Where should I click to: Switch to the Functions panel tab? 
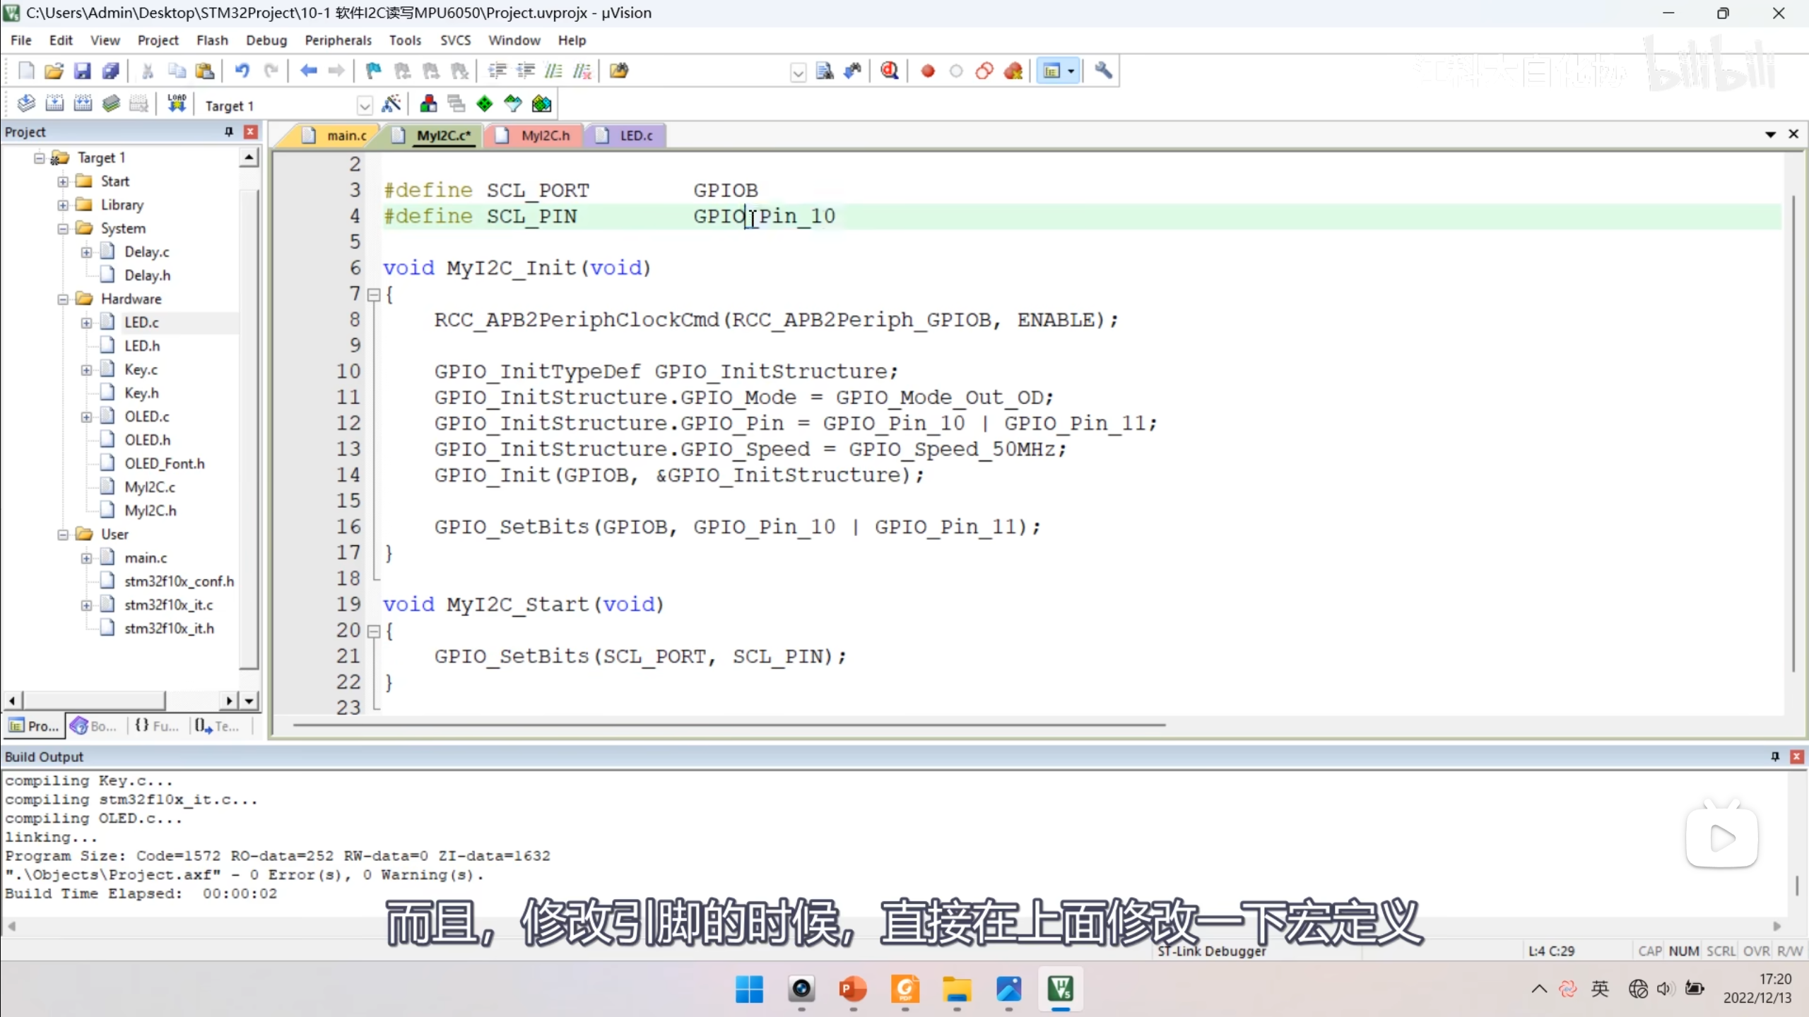[x=157, y=726]
